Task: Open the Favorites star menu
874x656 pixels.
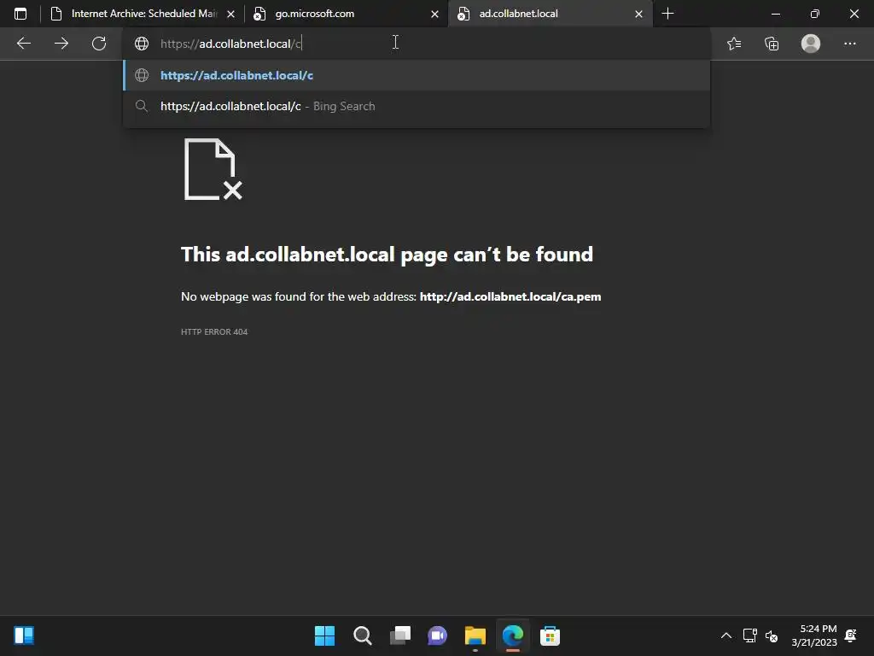Action: tap(734, 43)
